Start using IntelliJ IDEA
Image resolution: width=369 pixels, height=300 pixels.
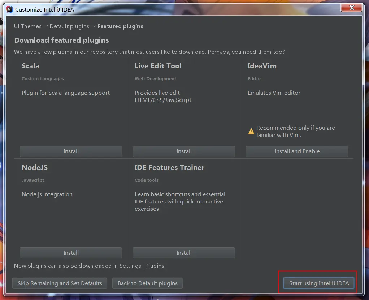(319, 283)
